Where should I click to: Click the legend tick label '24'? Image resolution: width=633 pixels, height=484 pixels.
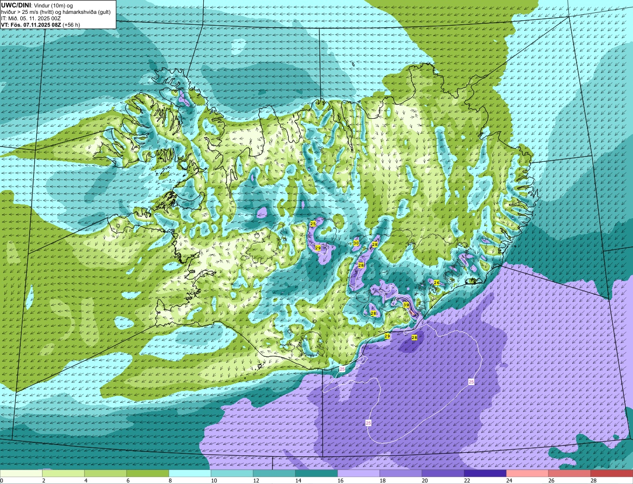click(508, 481)
